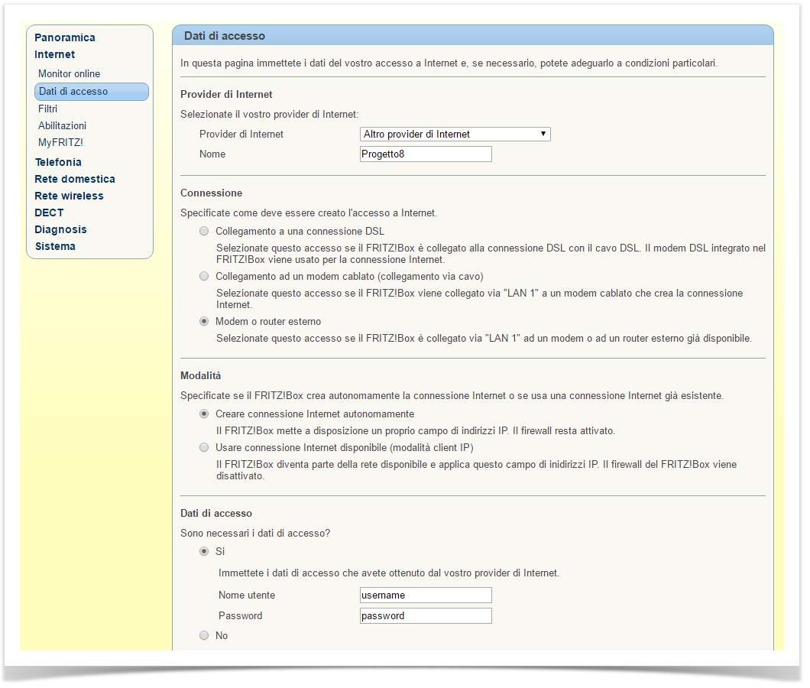This screenshot has width=810, height=688.
Task: Select Modem o router esterno option
Action: click(204, 322)
